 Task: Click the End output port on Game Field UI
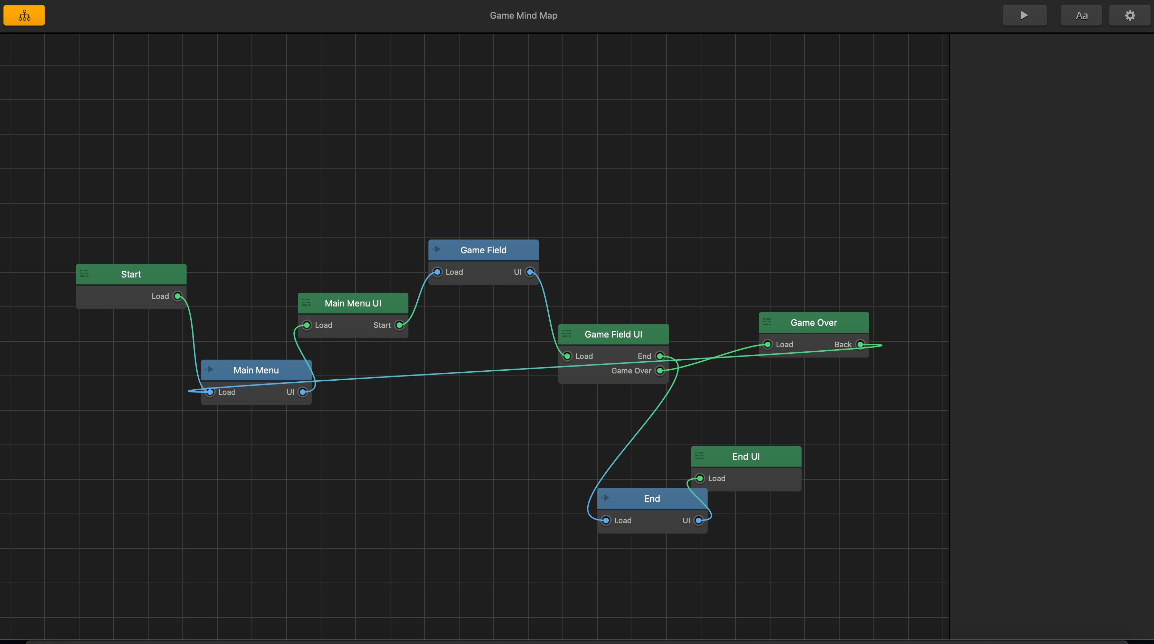click(x=660, y=356)
